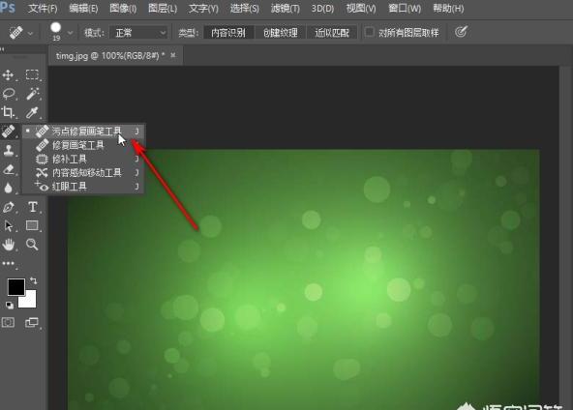
Task: Open the 图层(L) menu
Action: coord(163,8)
